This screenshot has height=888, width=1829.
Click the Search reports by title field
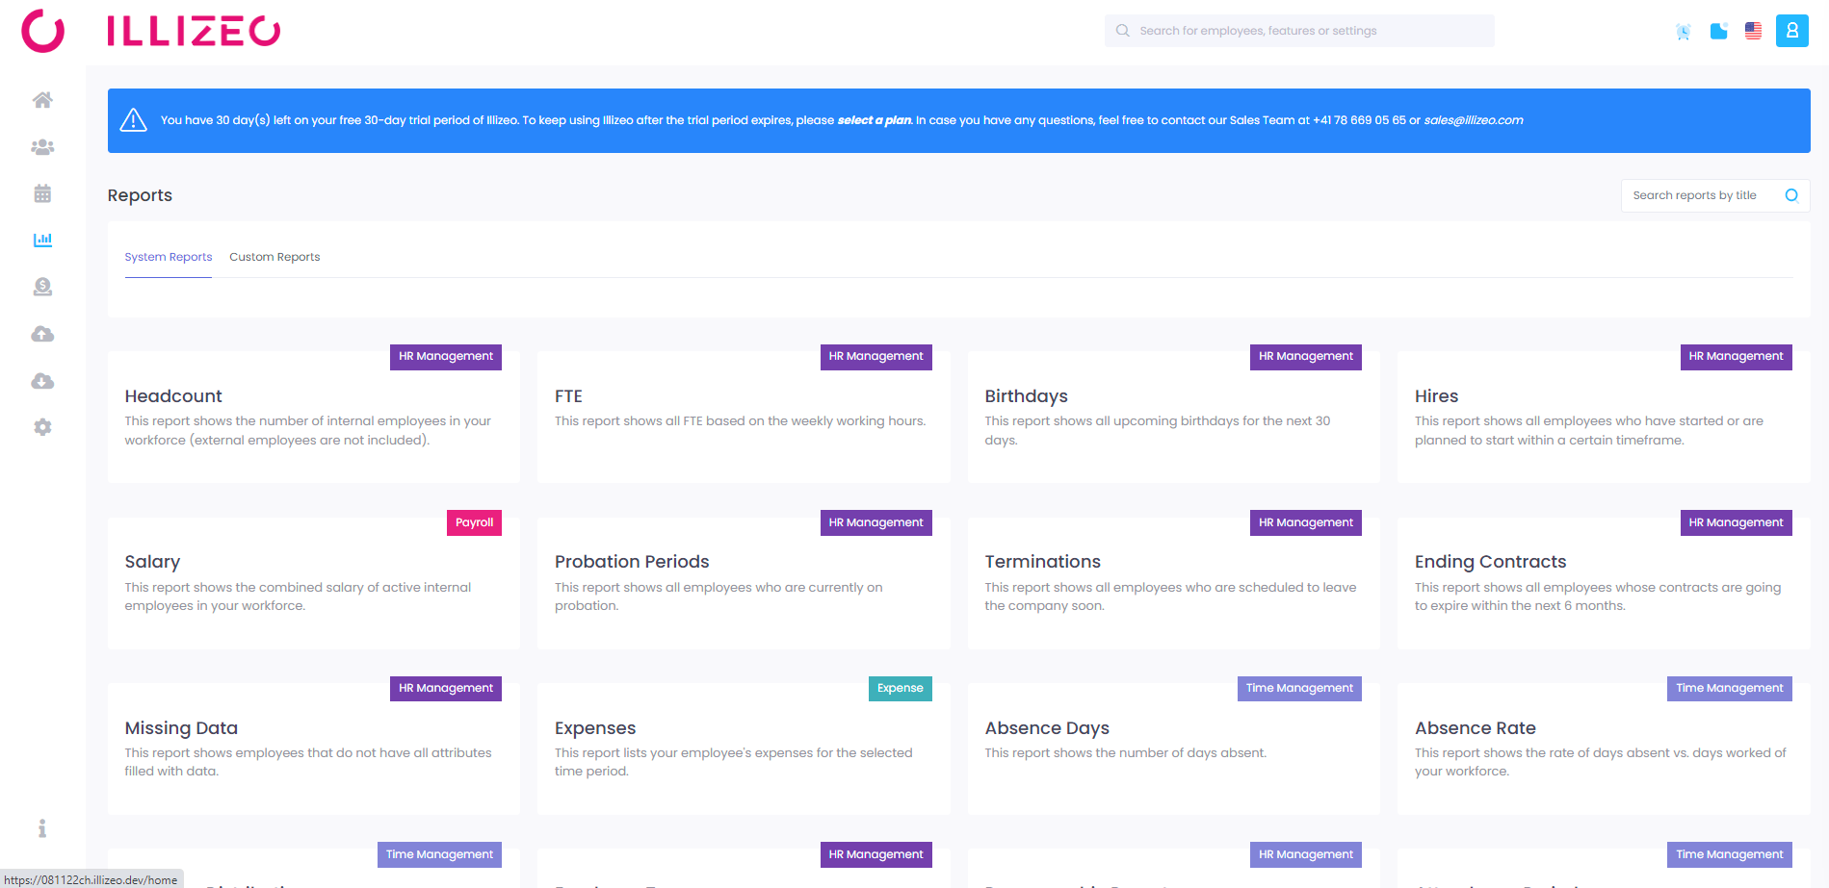[x=1715, y=195]
